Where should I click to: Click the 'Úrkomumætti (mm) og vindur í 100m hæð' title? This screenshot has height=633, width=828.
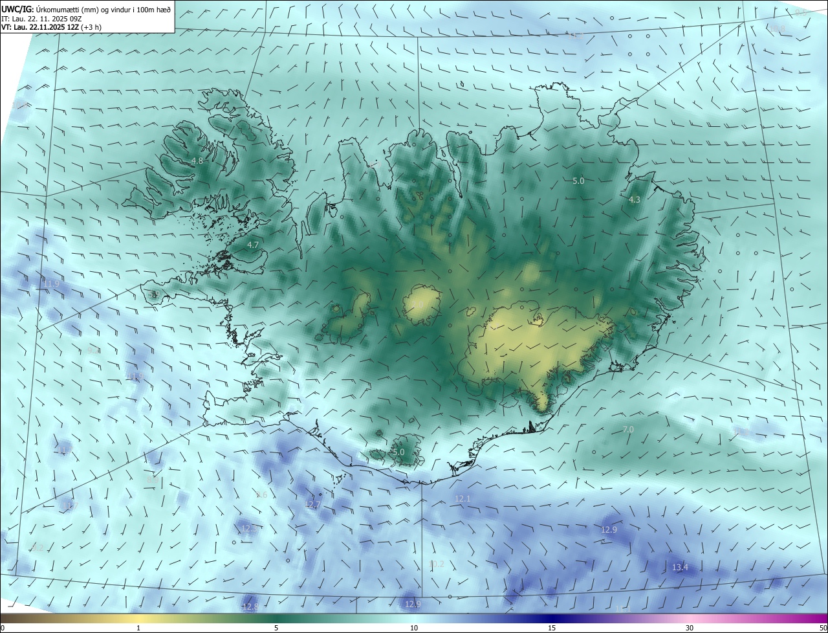[104, 9]
